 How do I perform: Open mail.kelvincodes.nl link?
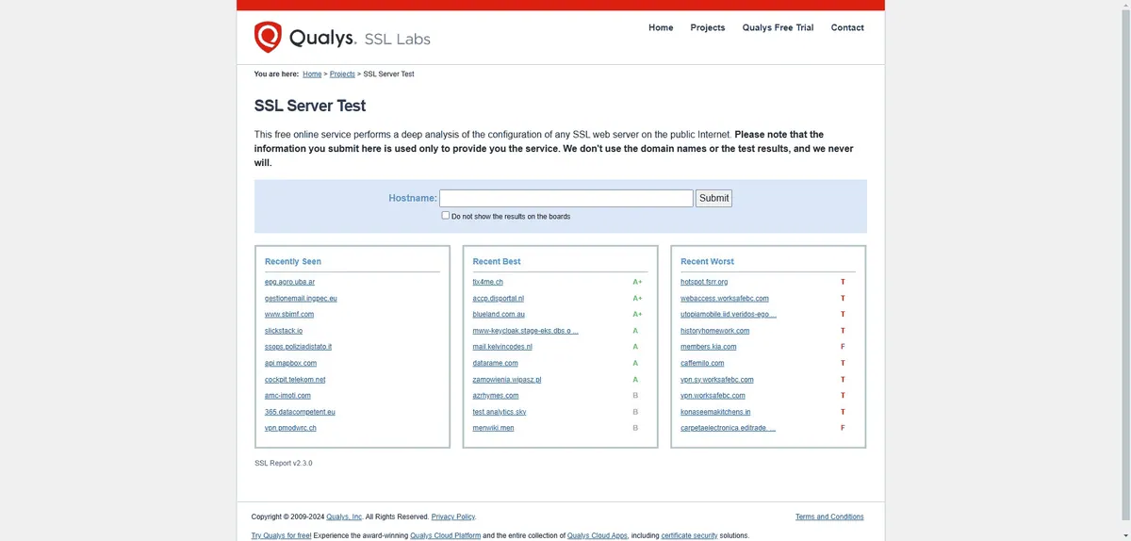click(x=502, y=347)
